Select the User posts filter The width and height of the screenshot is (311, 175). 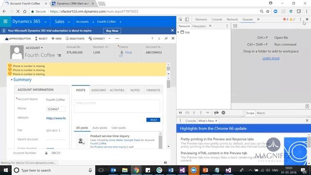[x=119, y=128]
